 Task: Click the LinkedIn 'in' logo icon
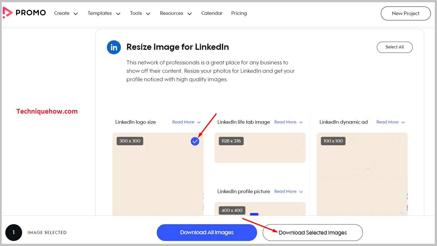coord(114,47)
